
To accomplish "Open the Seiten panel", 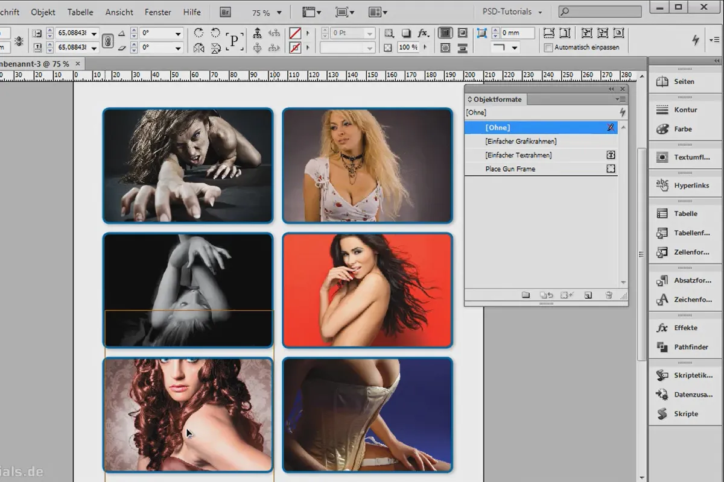I will [x=685, y=81].
